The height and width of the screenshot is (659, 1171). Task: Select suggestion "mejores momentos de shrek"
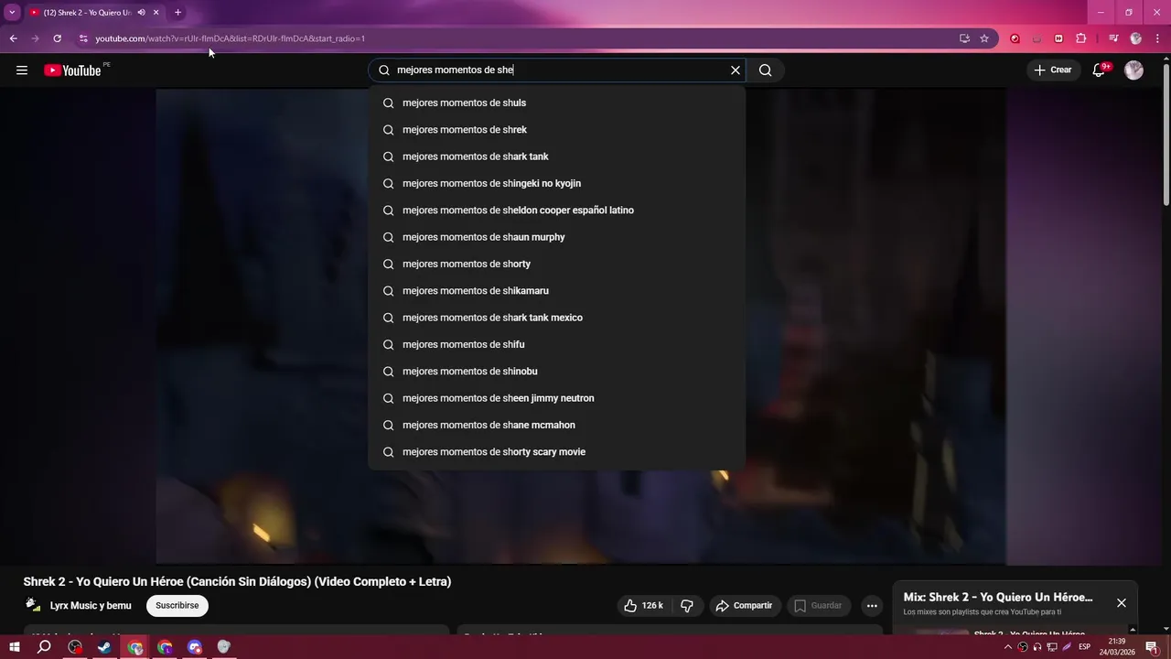(556, 130)
